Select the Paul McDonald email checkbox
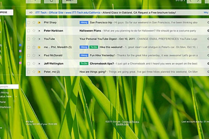The image size is (209, 139). (x=28, y=56)
